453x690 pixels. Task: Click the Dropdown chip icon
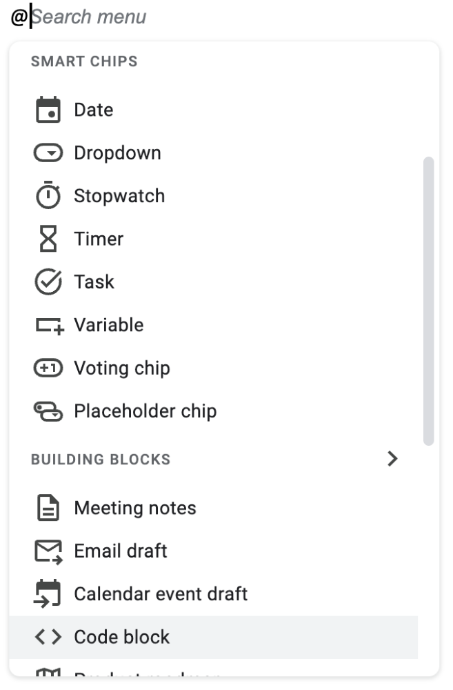point(48,153)
